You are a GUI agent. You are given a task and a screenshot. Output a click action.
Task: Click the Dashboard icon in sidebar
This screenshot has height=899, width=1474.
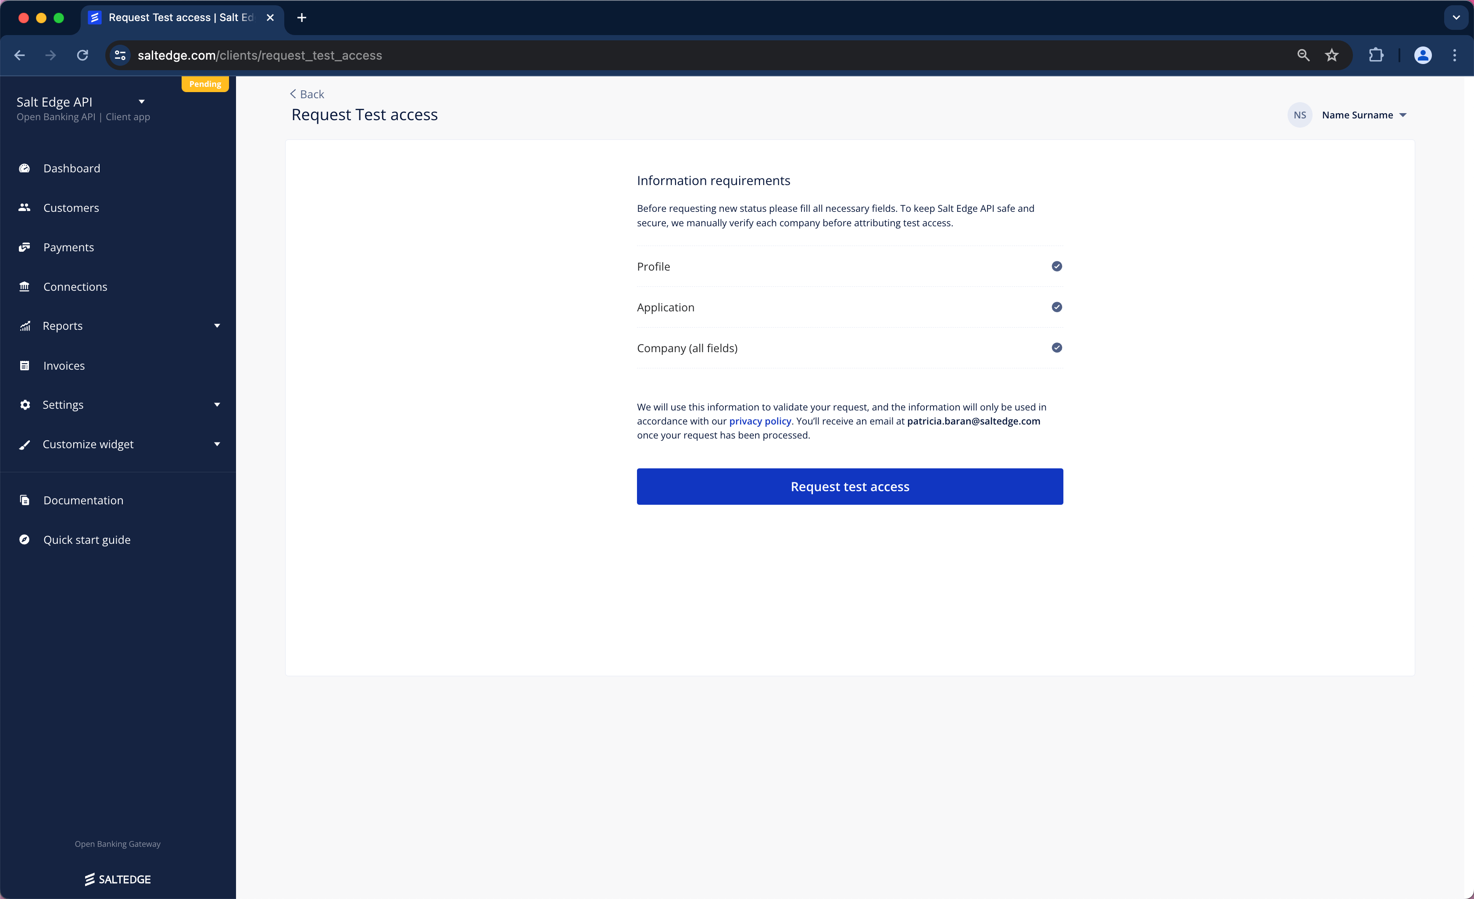25,168
